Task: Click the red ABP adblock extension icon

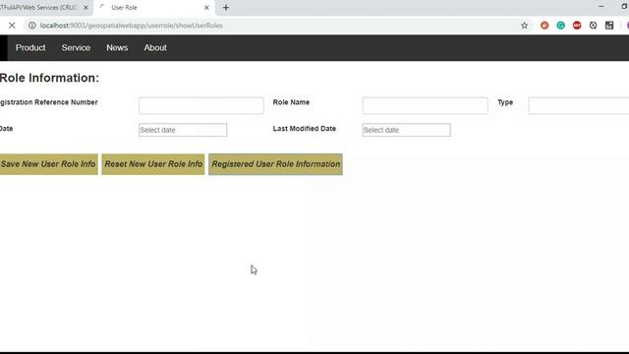Action: pyautogui.click(x=577, y=26)
